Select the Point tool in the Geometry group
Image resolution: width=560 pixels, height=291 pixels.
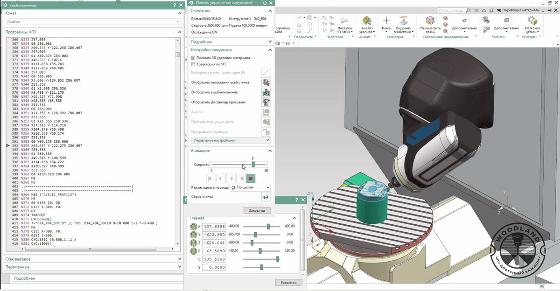(x=386, y=21)
